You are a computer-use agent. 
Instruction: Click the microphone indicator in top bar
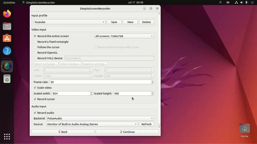click(247, 2)
